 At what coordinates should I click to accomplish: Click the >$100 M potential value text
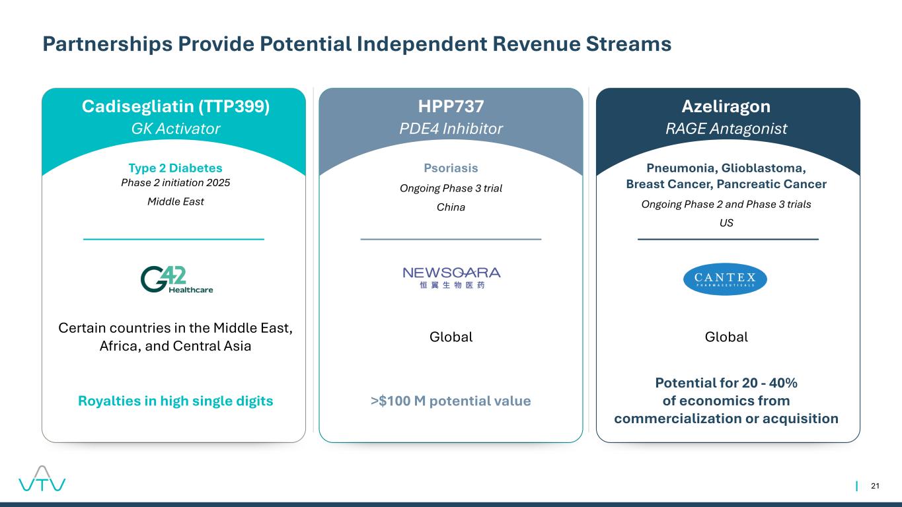[x=451, y=401]
